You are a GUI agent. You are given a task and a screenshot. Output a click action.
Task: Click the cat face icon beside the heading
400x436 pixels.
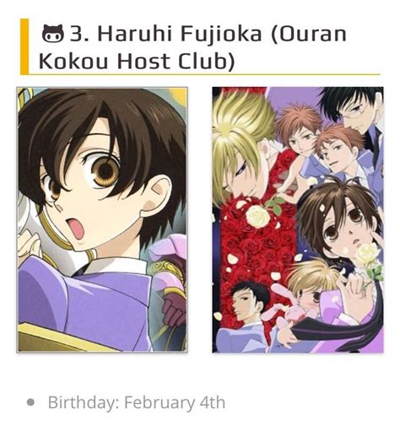[x=53, y=34]
